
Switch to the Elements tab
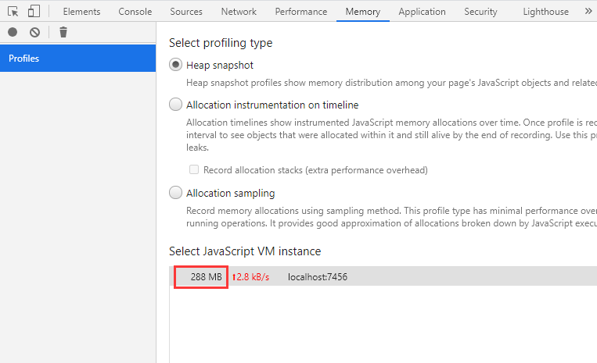coord(81,12)
